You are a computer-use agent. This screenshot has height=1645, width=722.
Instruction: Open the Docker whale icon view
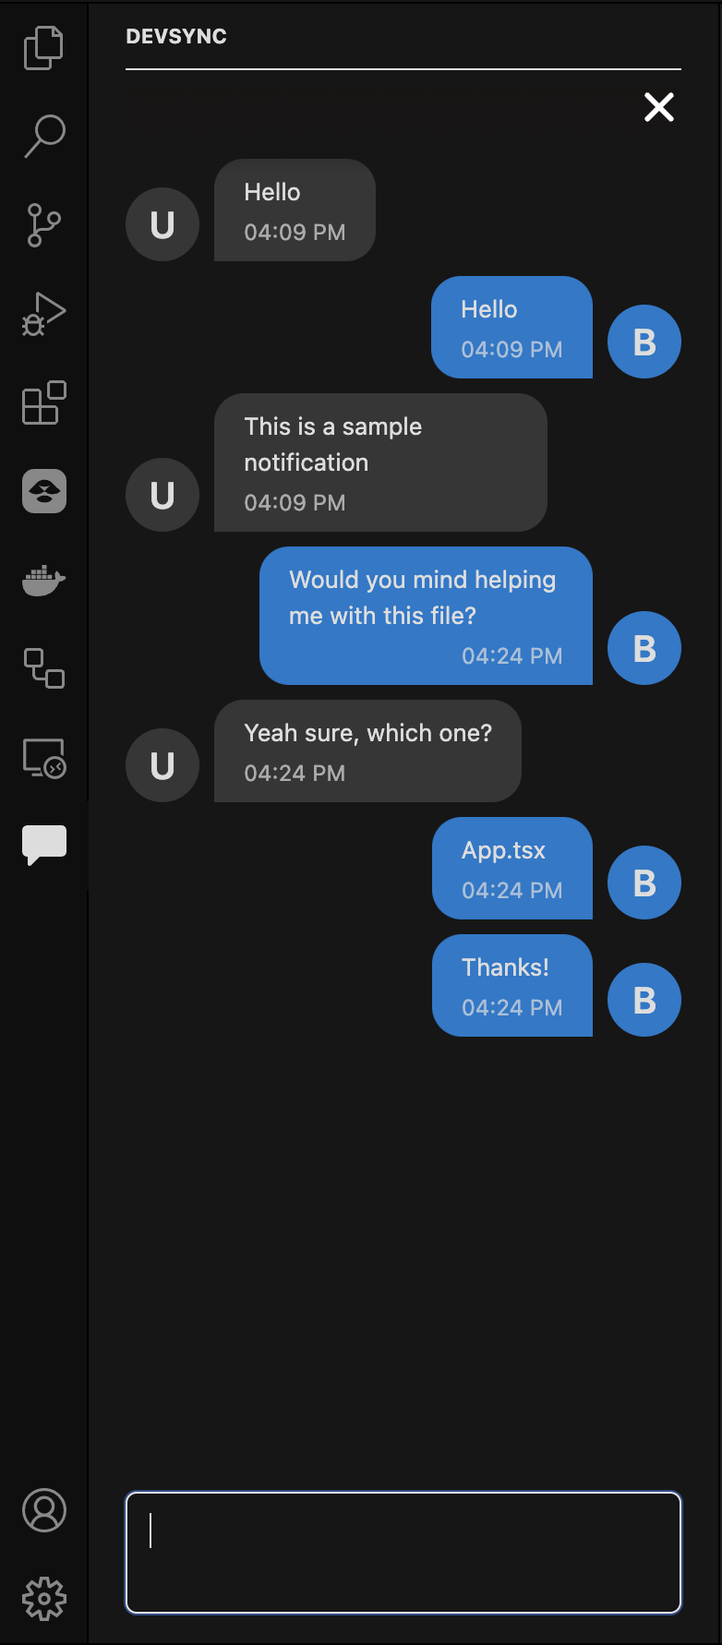click(43, 581)
